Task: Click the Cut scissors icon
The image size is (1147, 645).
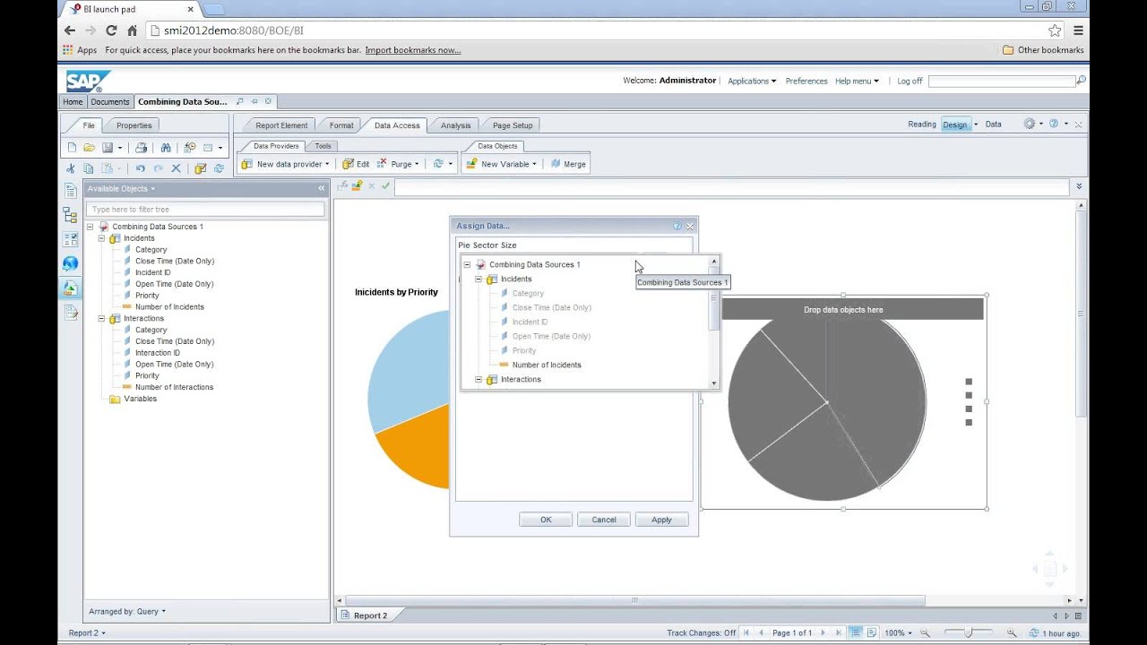Action: pos(71,168)
